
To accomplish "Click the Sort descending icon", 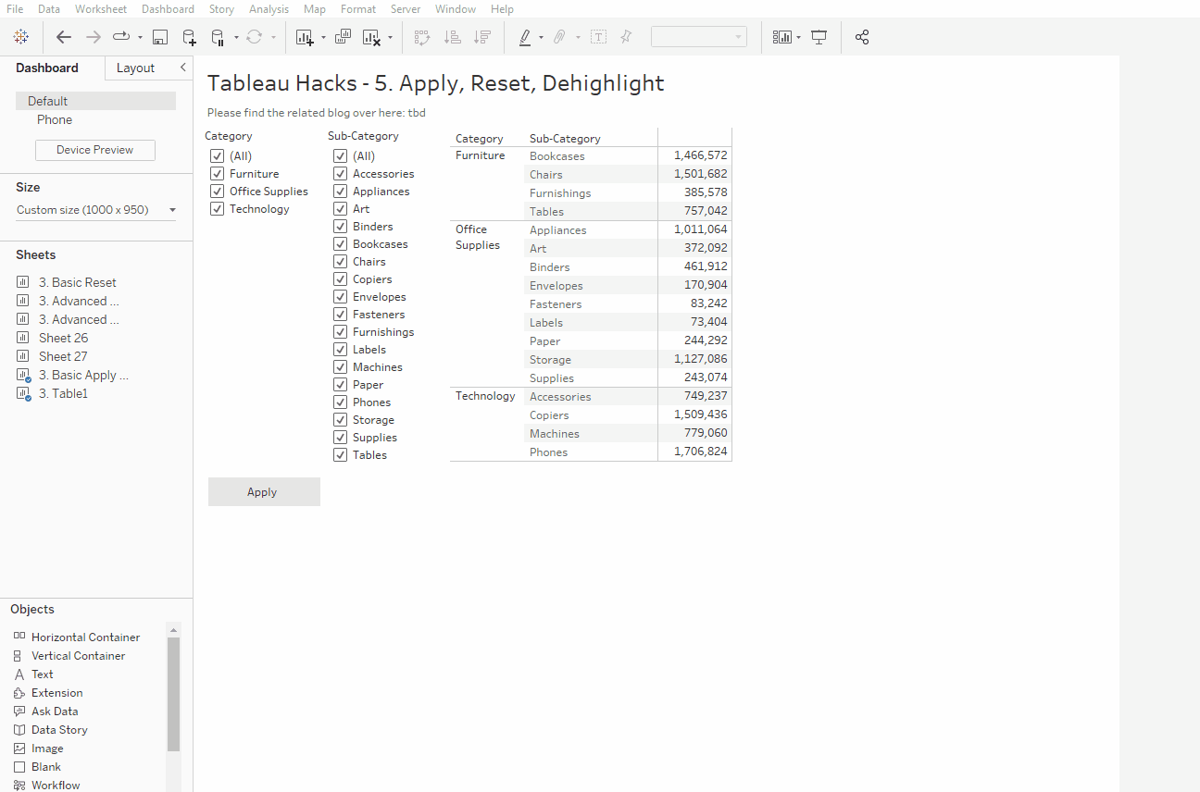I will [482, 37].
